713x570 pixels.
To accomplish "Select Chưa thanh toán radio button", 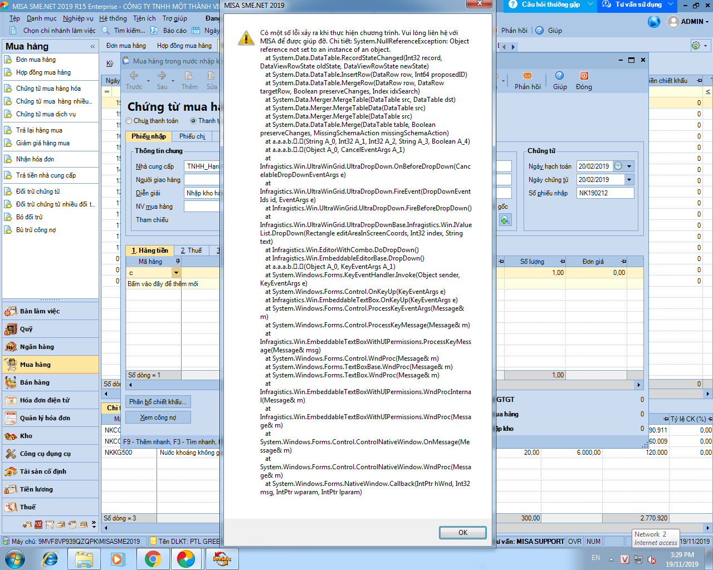I will [129, 121].
